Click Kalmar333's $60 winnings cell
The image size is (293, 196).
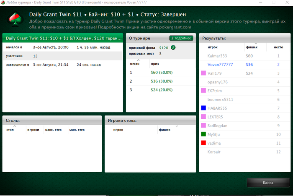249,56
